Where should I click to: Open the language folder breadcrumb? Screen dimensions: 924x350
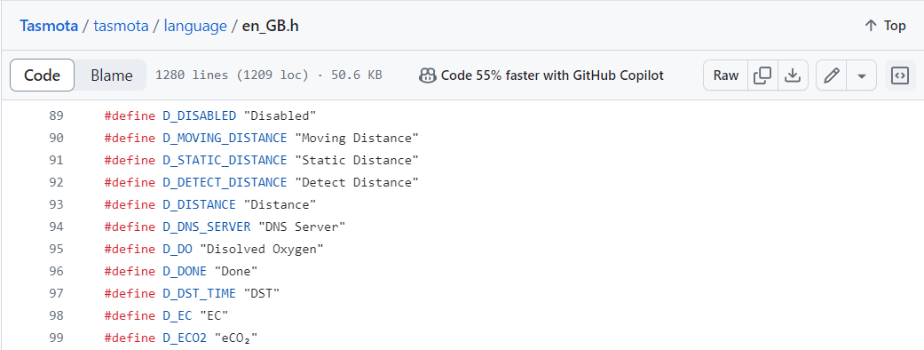[195, 27]
